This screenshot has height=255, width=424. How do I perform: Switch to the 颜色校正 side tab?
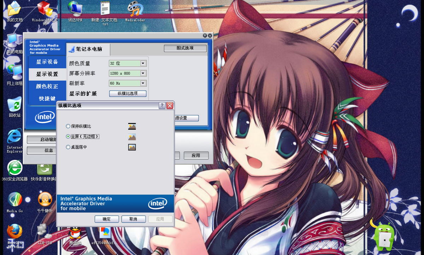tap(47, 86)
